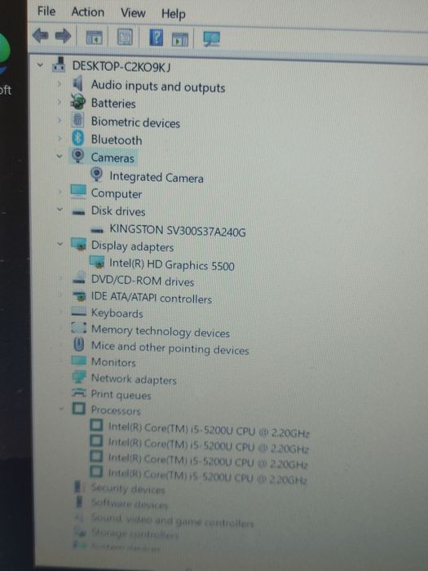428x571 pixels.
Task: Select Mice and other pointing devices label
Action: 170,347
